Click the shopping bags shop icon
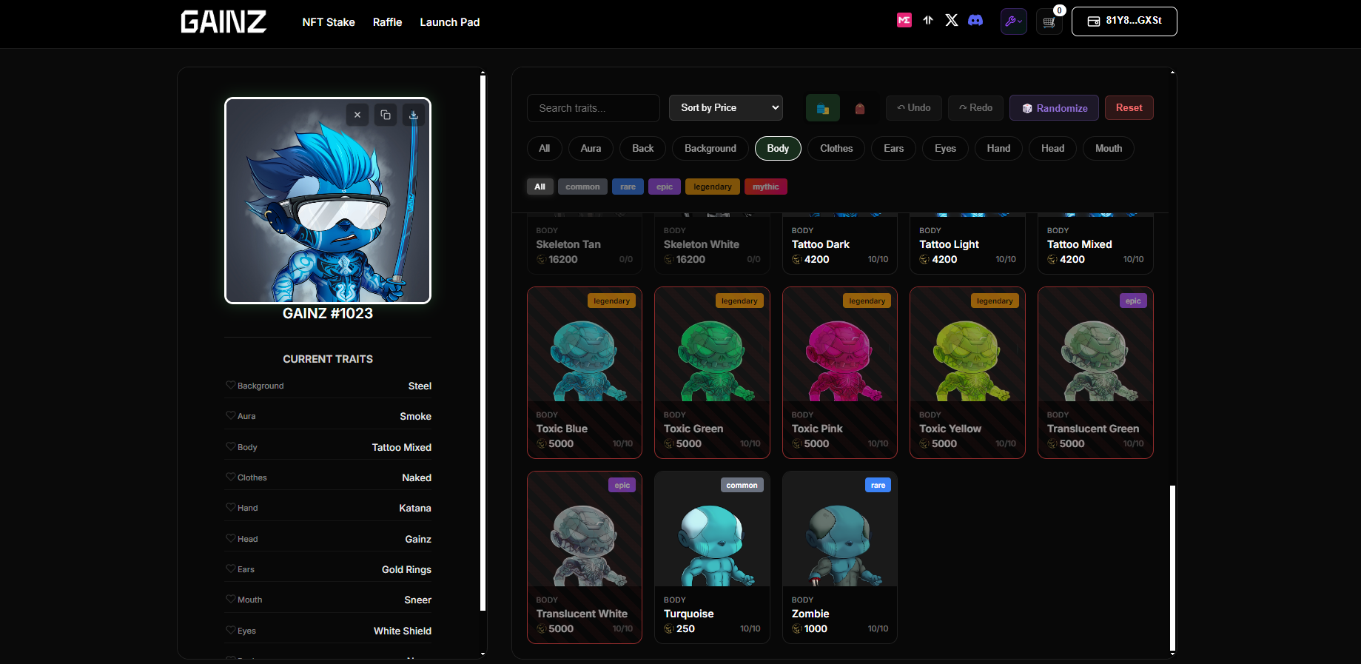 (x=822, y=108)
